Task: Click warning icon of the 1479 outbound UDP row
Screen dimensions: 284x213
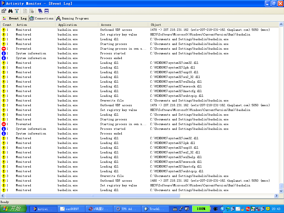Action: (4, 105)
